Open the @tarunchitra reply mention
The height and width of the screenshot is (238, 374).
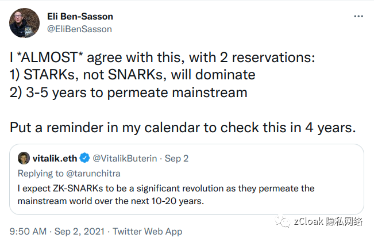pyautogui.click(x=93, y=173)
